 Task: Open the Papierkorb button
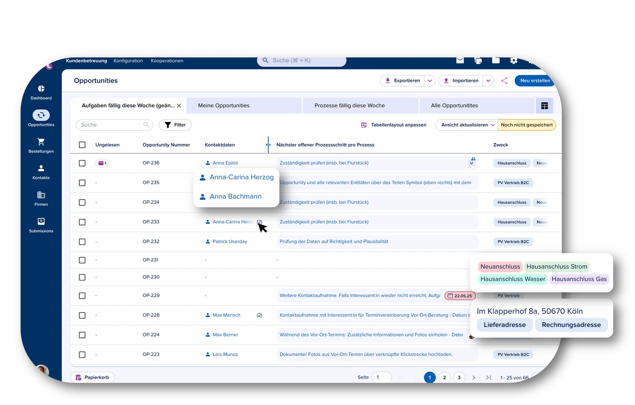point(92,378)
